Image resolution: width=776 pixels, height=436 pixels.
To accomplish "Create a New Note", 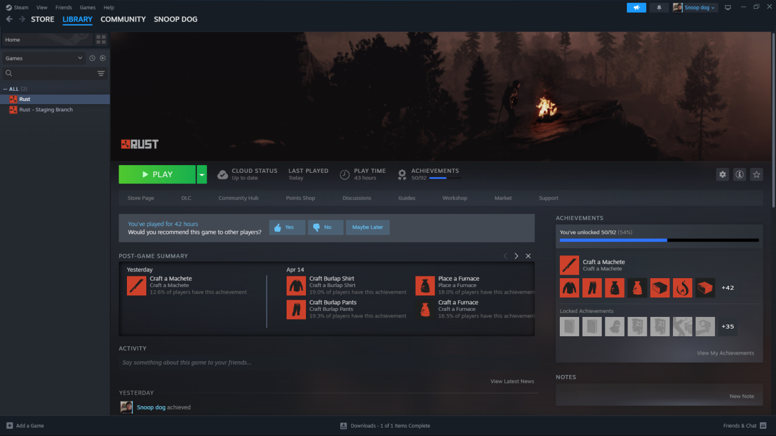I will tap(742, 396).
